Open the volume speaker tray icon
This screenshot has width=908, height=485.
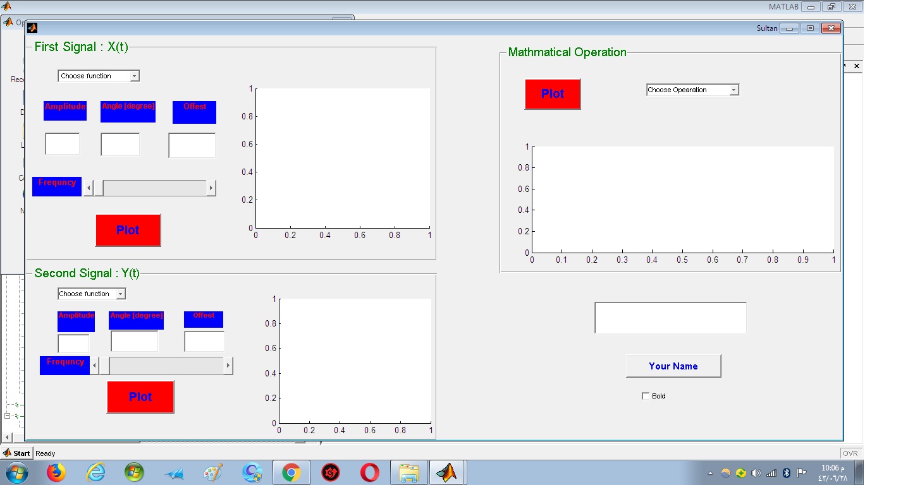756,473
